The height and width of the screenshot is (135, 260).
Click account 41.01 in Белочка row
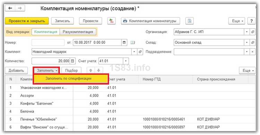point(112,111)
